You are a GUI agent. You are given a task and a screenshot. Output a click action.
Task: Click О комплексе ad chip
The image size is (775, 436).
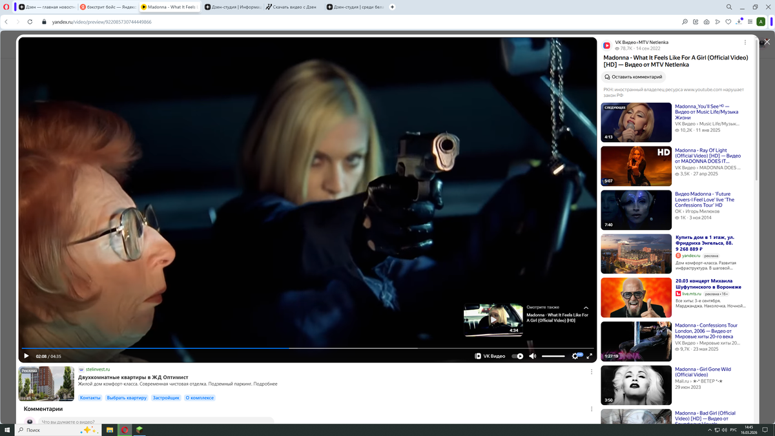coord(200,398)
